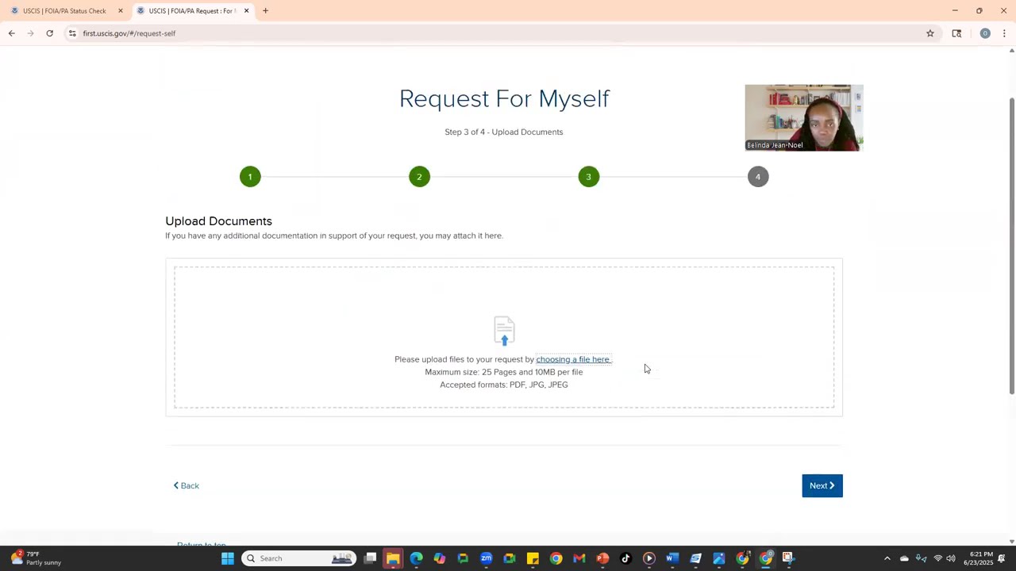The height and width of the screenshot is (571, 1016).
Task: Open Microsoft Copilot from the taskbar
Action: [x=440, y=558]
